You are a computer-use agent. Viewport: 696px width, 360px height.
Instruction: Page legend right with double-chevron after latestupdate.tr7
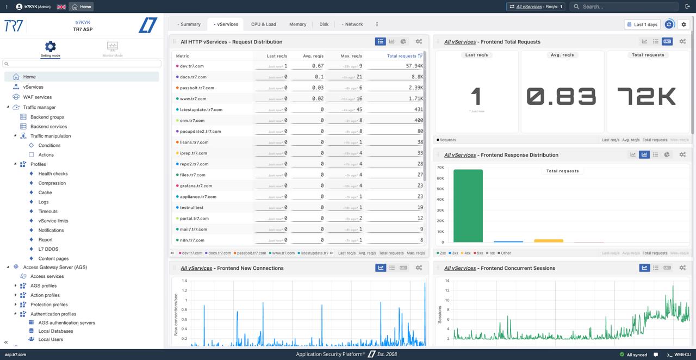pos(332,253)
